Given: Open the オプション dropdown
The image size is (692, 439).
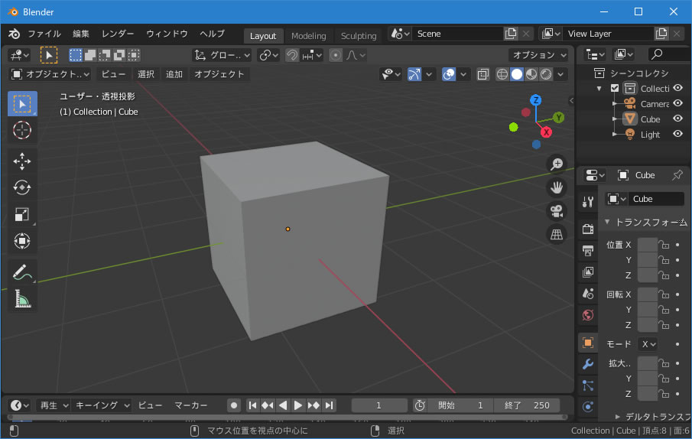Looking at the screenshot, I should [539, 55].
